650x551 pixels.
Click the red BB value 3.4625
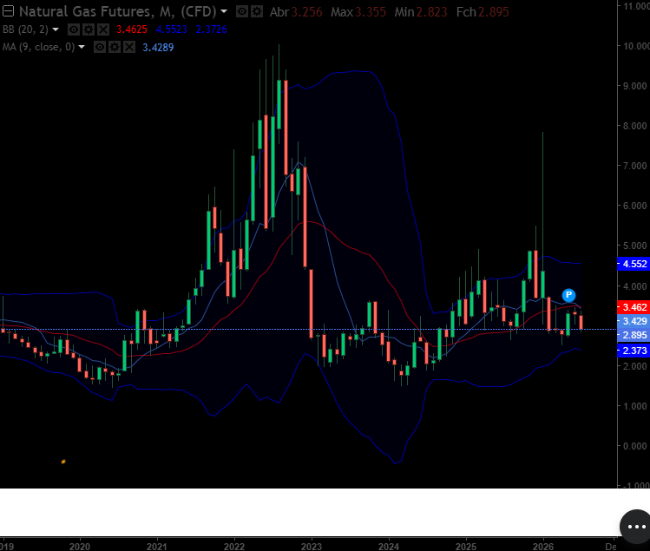click(x=131, y=30)
